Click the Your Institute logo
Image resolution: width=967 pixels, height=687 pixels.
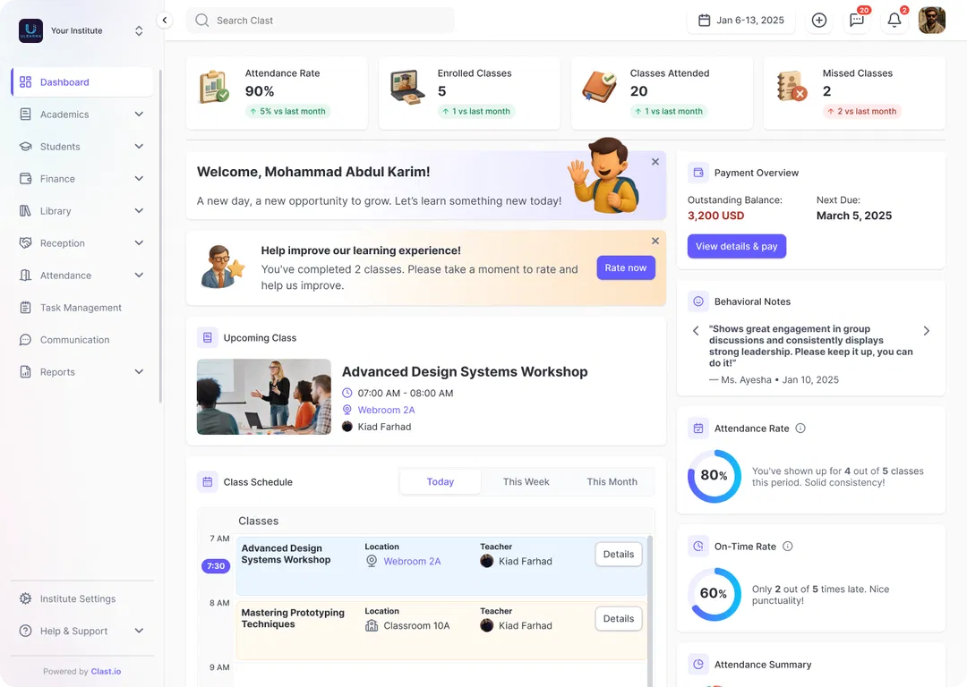point(30,30)
